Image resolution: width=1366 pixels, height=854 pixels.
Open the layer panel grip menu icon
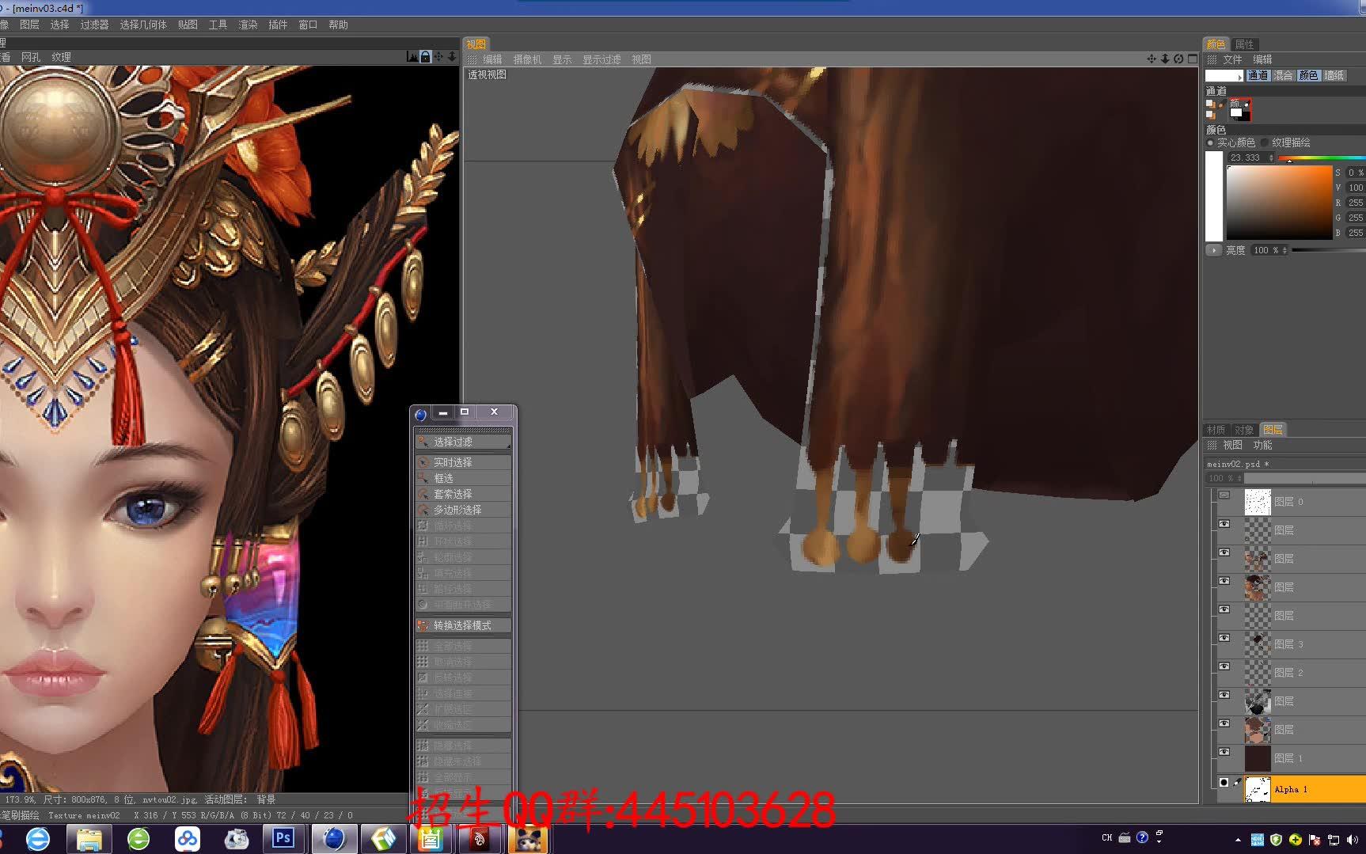[x=1212, y=445]
